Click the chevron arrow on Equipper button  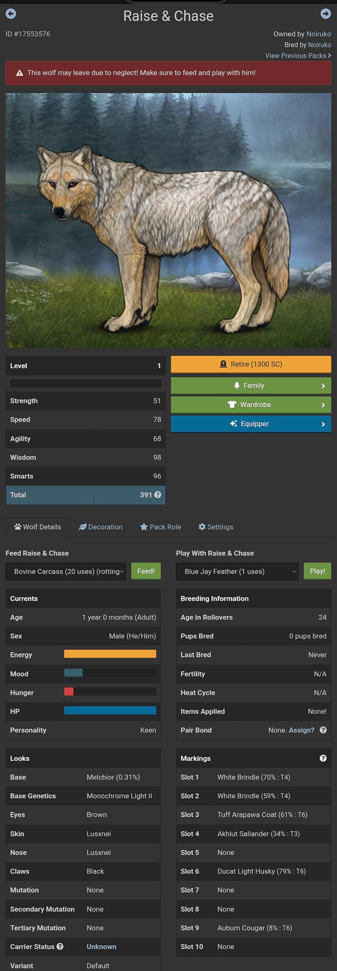(323, 424)
